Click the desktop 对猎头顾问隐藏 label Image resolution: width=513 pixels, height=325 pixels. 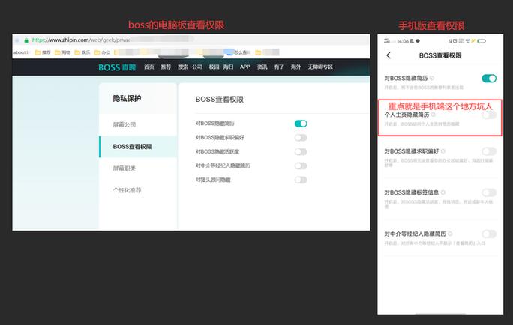(x=213, y=180)
